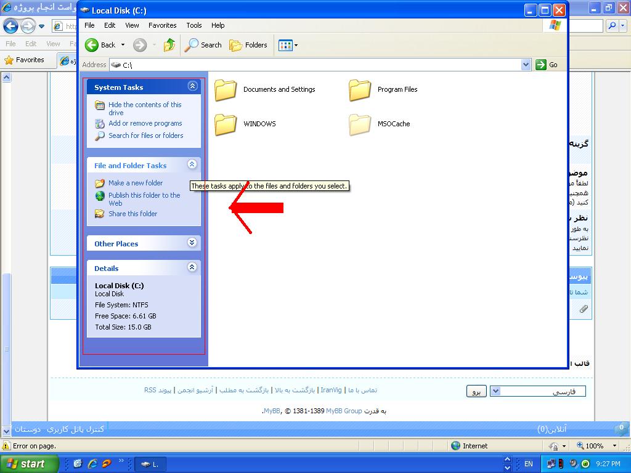Open the Documents and Settings folder
Viewport: 631px width, 473px height.
[x=226, y=90]
